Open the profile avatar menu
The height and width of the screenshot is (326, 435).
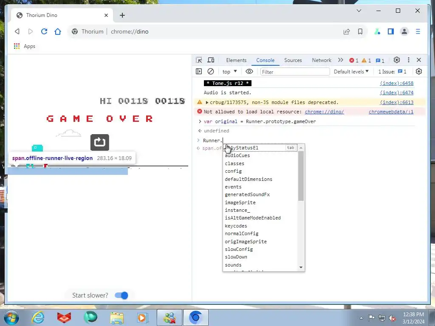404,31
